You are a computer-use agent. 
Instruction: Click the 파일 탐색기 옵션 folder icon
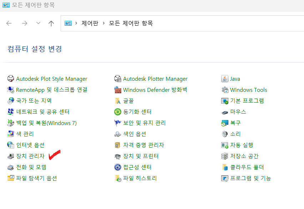point(11,178)
